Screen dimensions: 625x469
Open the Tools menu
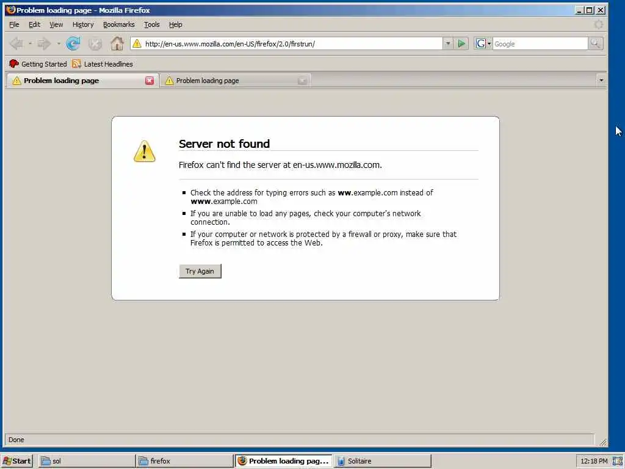[x=151, y=24]
